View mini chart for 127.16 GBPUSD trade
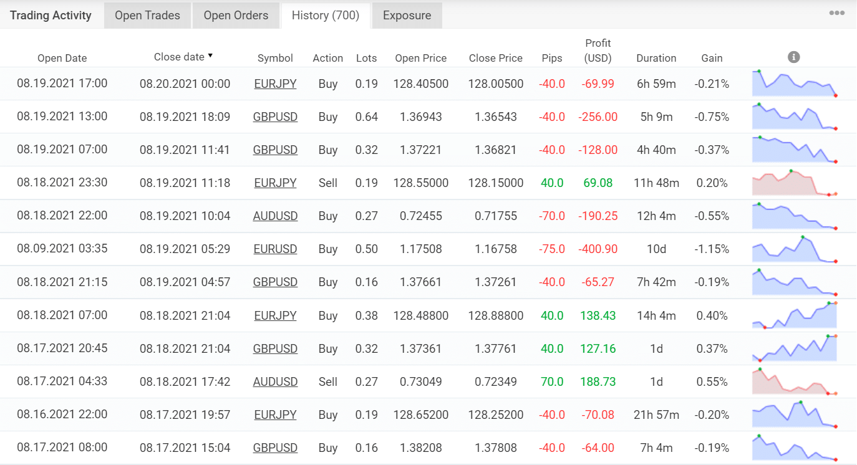Screen dimensions: 857x465 pyautogui.click(x=794, y=348)
